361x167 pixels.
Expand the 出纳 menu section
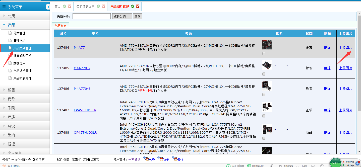pos(25,135)
